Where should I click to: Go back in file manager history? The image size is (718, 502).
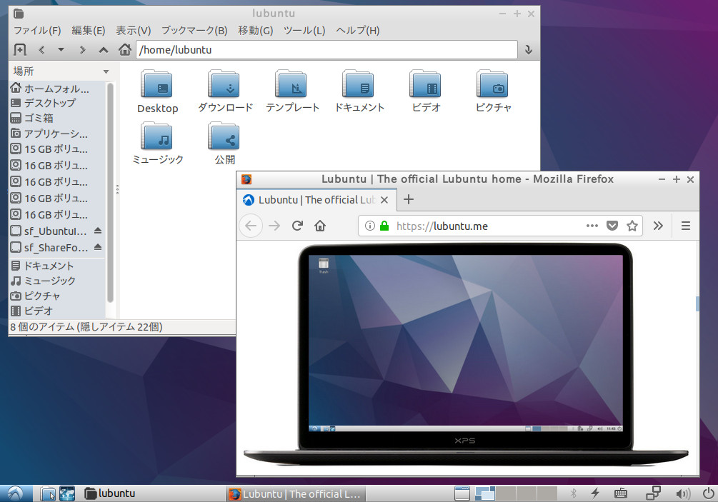(41, 50)
